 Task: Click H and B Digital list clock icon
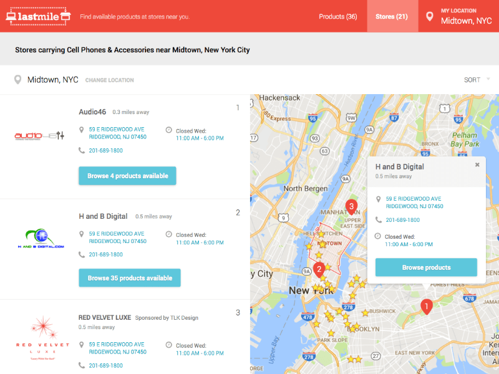pos(168,234)
